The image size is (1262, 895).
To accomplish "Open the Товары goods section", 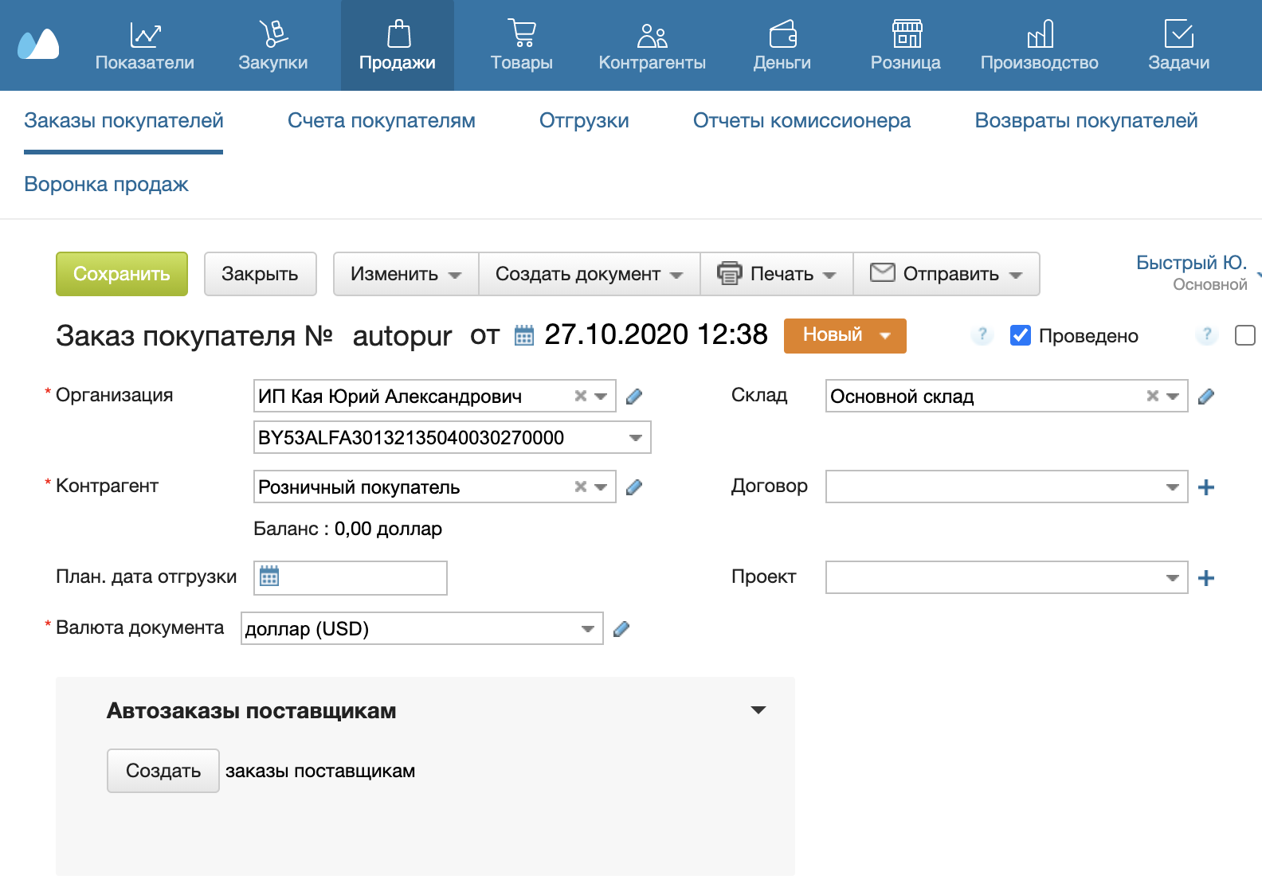I will pos(522,45).
